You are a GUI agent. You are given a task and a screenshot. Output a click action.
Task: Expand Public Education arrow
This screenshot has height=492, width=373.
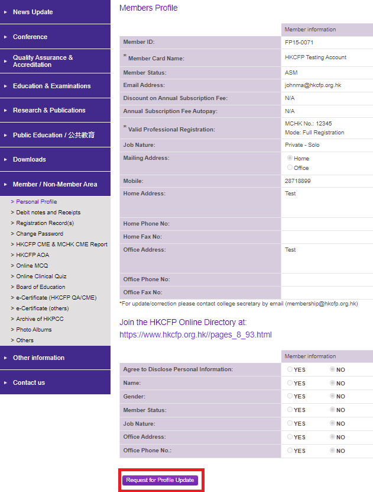(5, 135)
